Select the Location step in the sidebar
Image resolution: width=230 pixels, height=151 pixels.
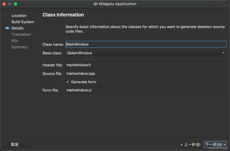tap(19, 15)
